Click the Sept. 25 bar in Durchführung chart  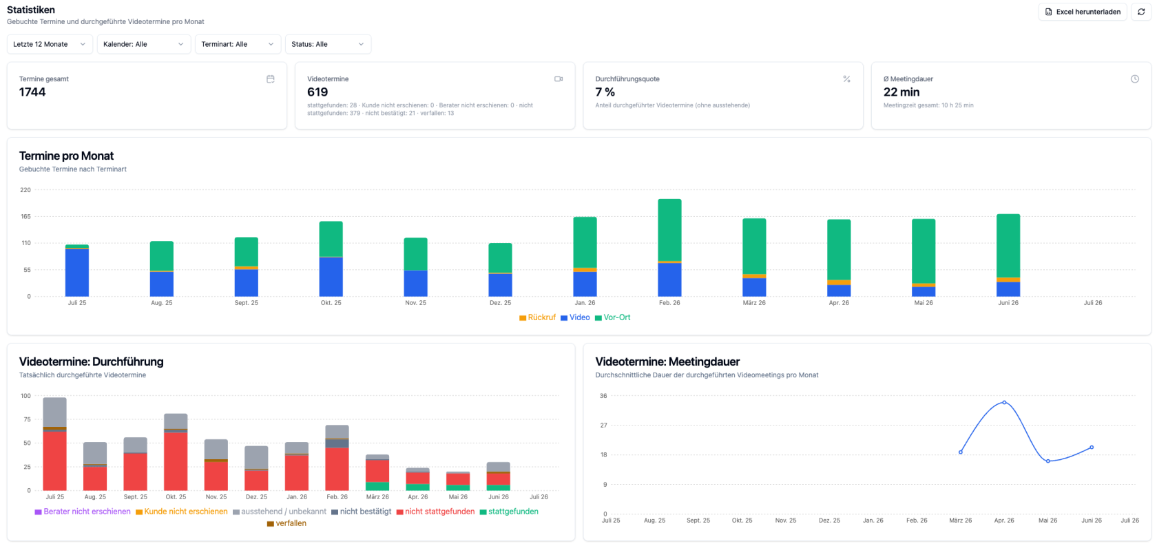click(136, 464)
